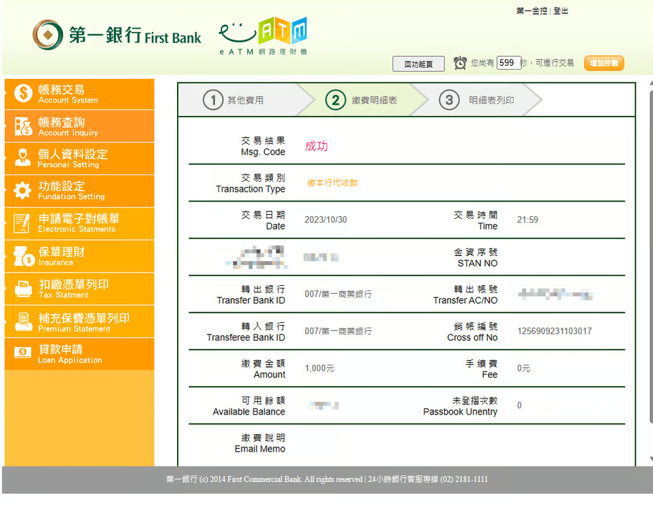Open 帳務查詢 Account Inquiry menu
The height and width of the screenshot is (506, 653).
click(x=80, y=127)
